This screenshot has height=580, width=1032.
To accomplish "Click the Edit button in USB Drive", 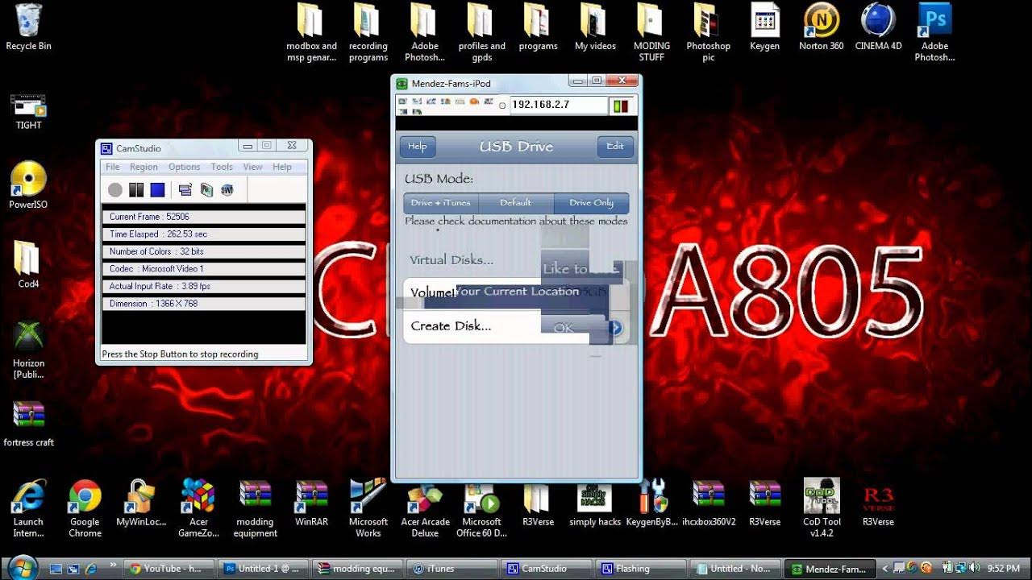I will [x=615, y=147].
